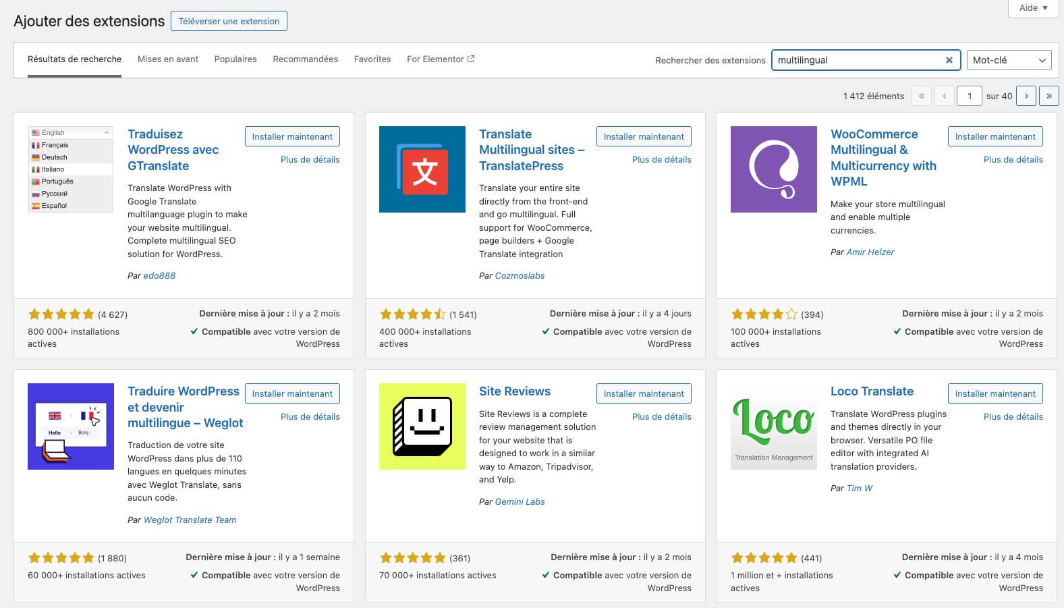Go to next results page arrow
The height and width of the screenshot is (608, 1064).
[x=1026, y=96]
